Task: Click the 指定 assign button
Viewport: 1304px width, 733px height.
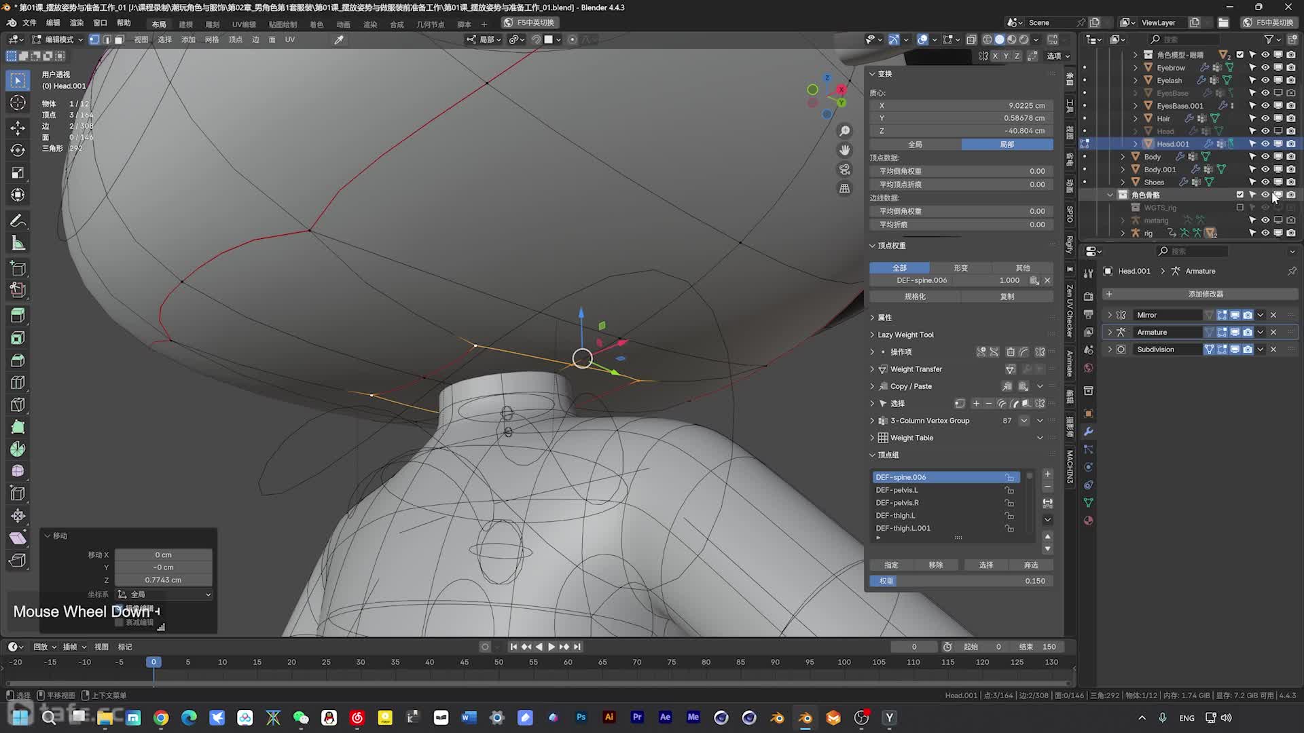Action: pos(891,565)
